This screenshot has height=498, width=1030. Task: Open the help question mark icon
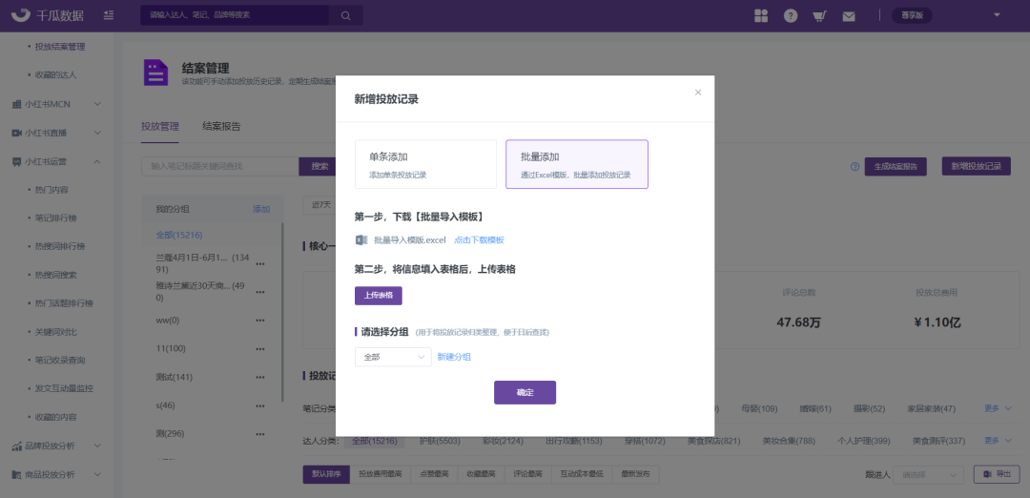[x=791, y=16]
